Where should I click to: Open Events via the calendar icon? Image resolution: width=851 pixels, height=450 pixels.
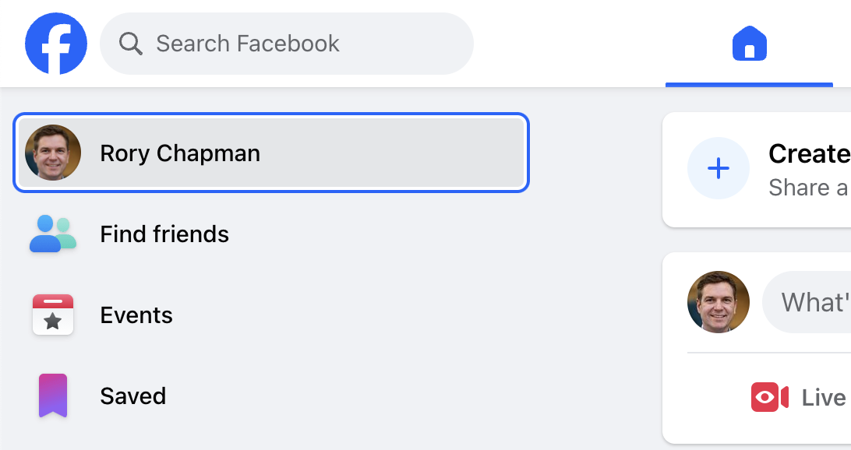pos(52,315)
